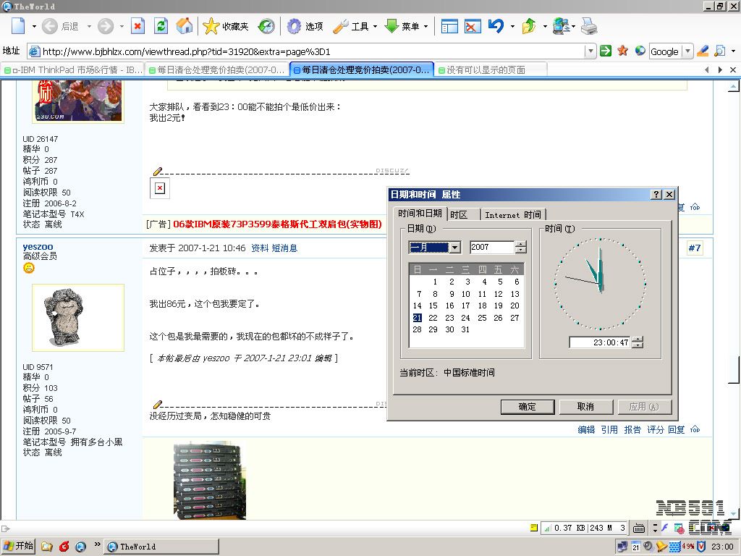Image resolution: width=741 pixels, height=556 pixels.
Task: Open the address bar URL history dropdown
Action: tap(590, 51)
